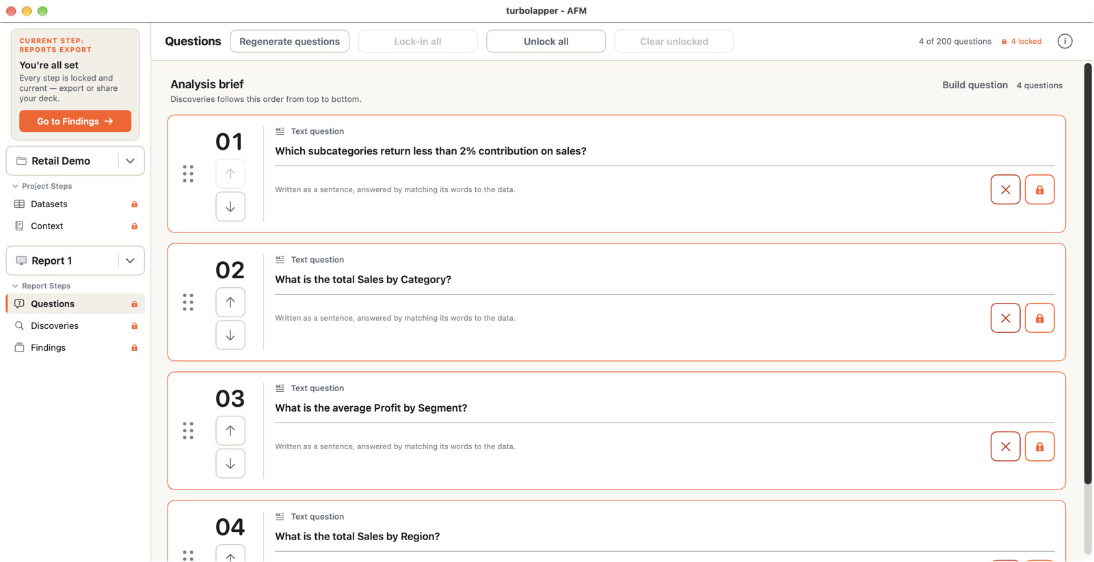Click the Build question link
Screen dimensions: 1094x562
coord(974,85)
